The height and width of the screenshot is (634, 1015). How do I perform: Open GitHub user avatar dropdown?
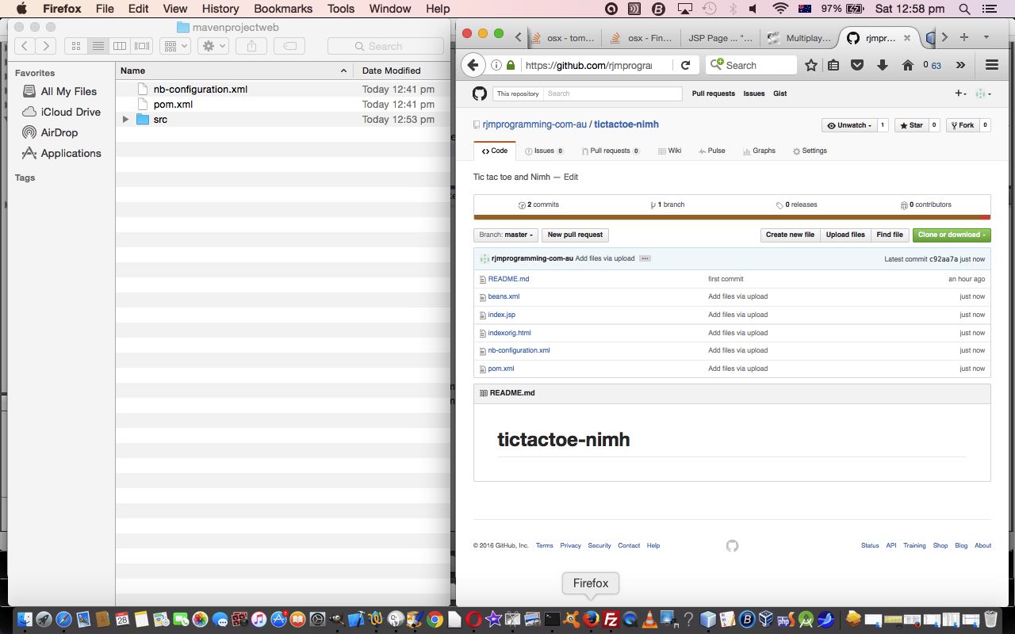[983, 94]
